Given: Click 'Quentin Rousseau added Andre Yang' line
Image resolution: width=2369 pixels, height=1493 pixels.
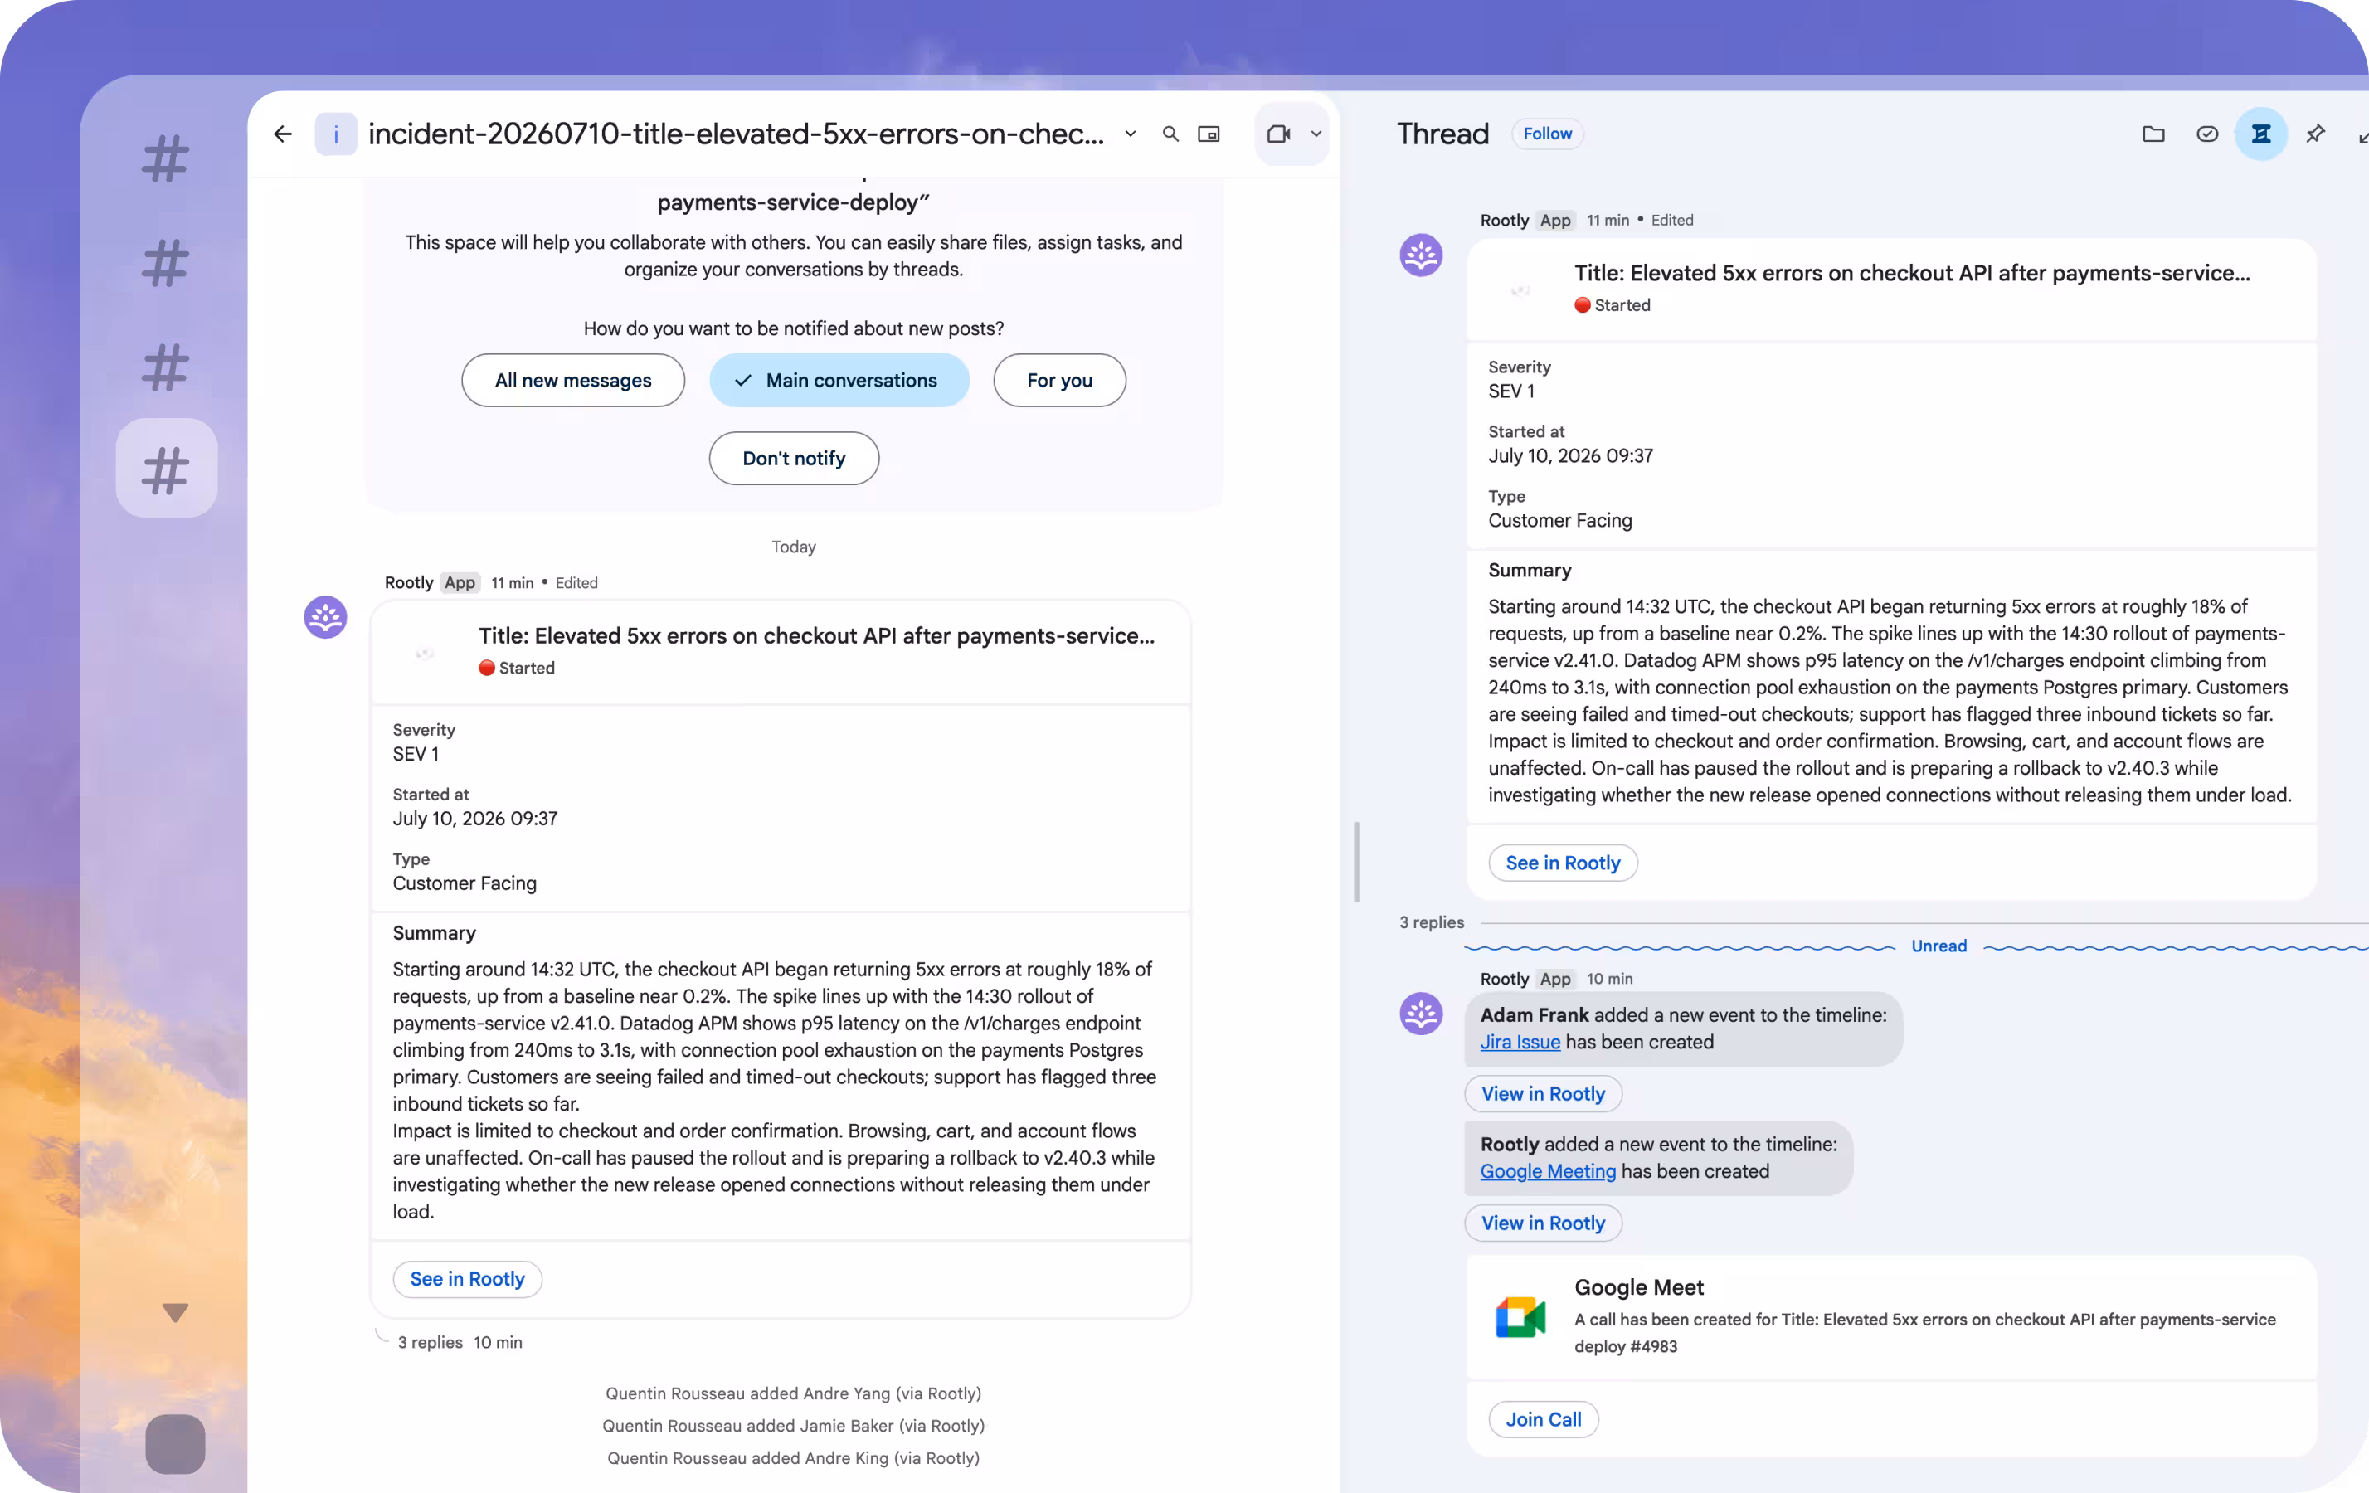Looking at the screenshot, I should point(793,1393).
